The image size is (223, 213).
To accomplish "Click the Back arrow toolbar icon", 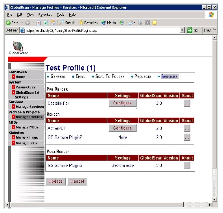I will click(x=8, y=22).
